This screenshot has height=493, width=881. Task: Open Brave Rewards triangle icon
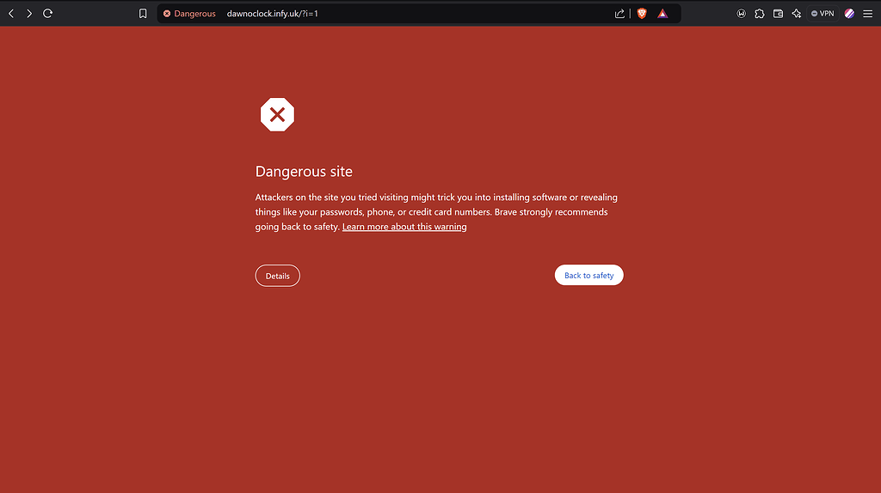pyautogui.click(x=663, y=14)
